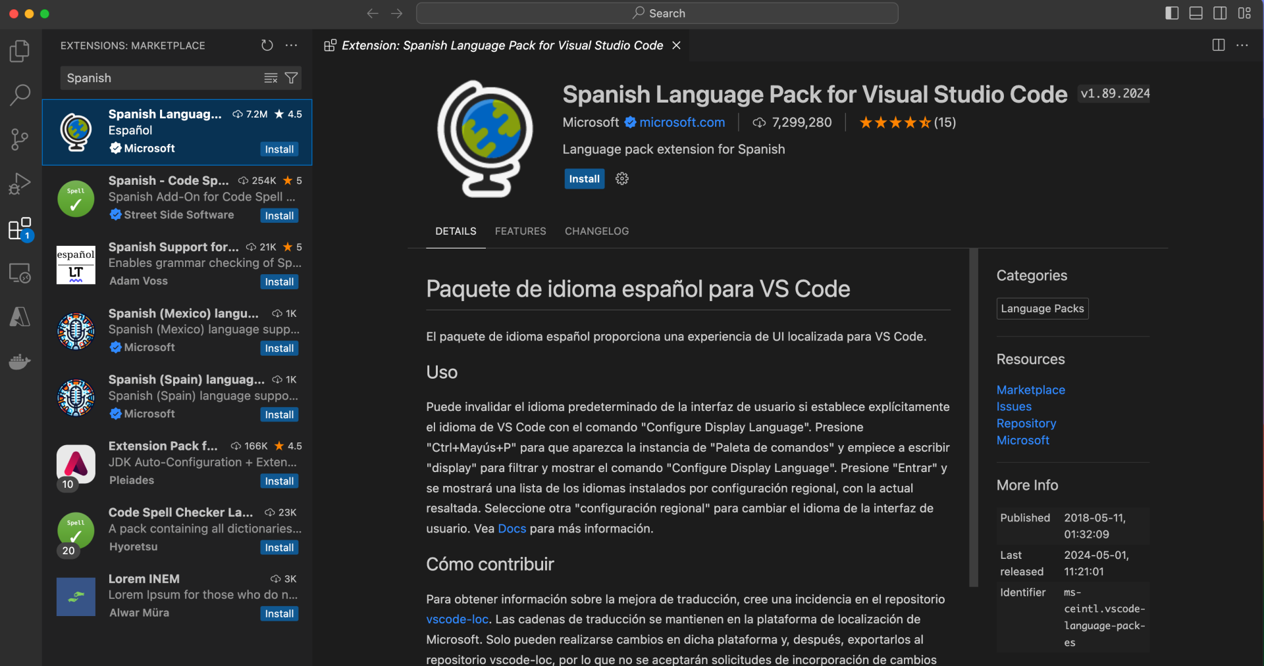Open Views and More Actions menu in Extensions sidebar
The image size is (1264, 666).
click(291, 45)
